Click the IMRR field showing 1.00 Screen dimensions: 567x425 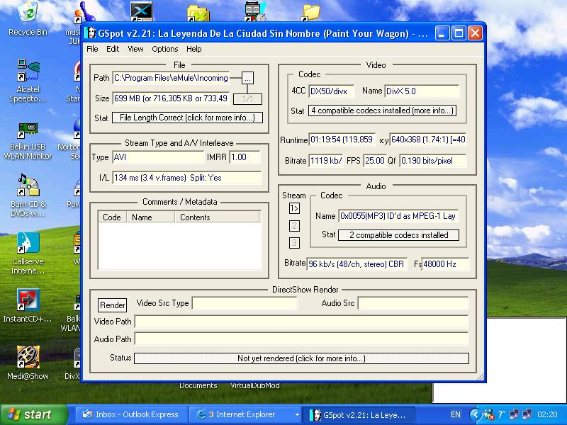tap(245, 157)
